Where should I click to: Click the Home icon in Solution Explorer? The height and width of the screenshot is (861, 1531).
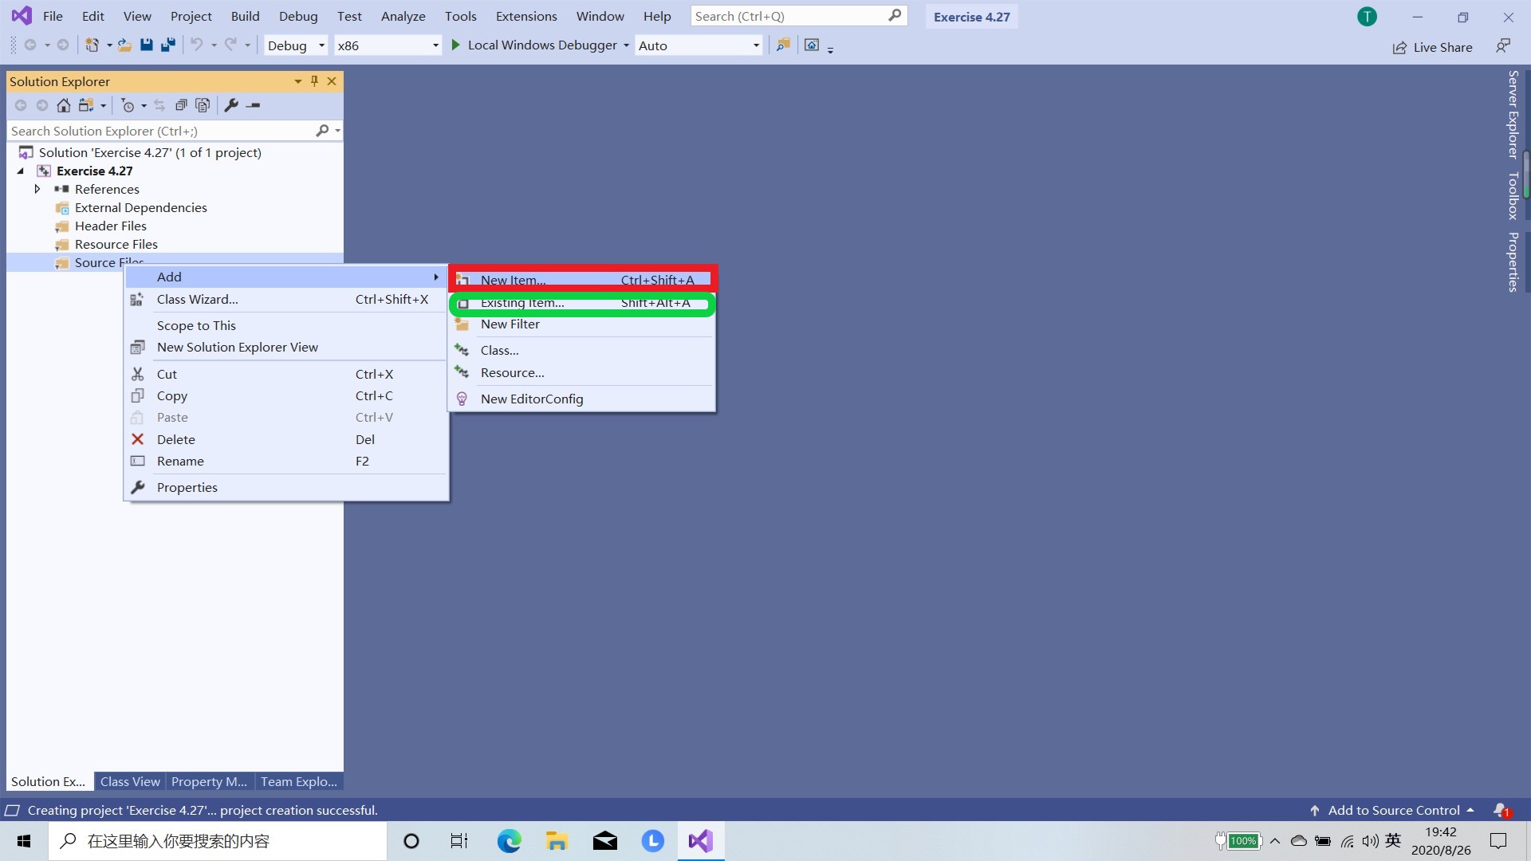click(x=64, y=105)
